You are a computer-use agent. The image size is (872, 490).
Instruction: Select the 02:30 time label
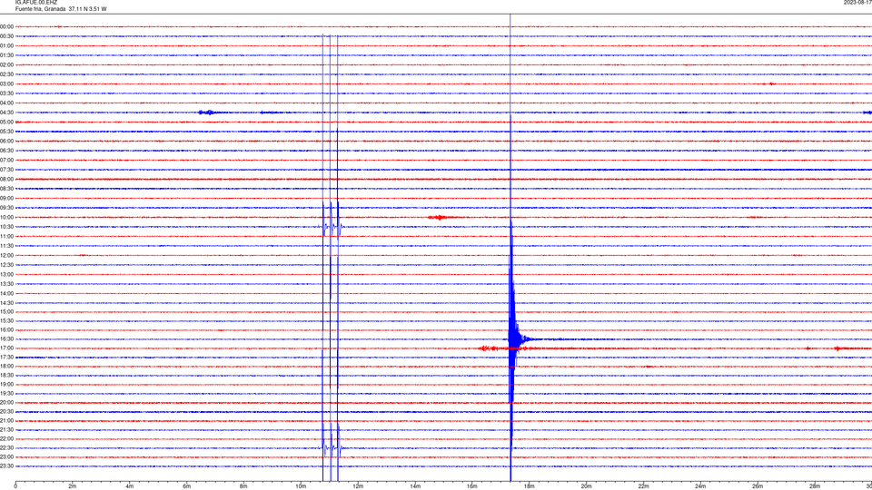click(x=6, y=73)
